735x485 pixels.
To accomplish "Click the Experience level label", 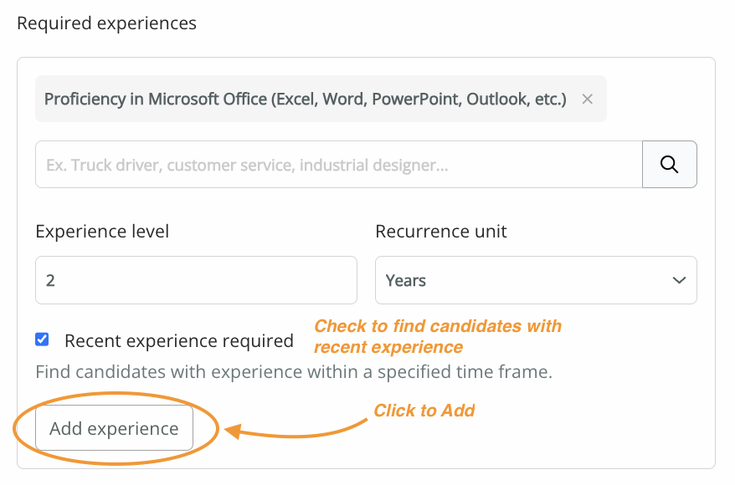I will pos(102,232).
